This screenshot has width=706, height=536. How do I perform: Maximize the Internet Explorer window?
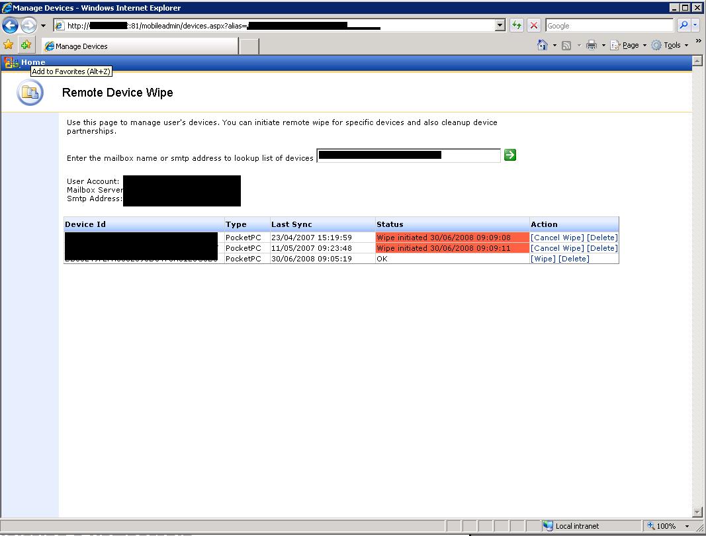[685, 8]
